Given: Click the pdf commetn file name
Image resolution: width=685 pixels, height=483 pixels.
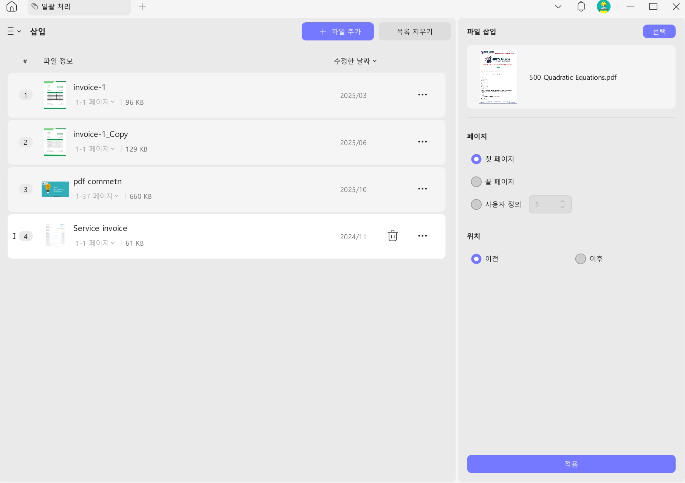Looking at the screenshot, I should click(x=98, y=181).
